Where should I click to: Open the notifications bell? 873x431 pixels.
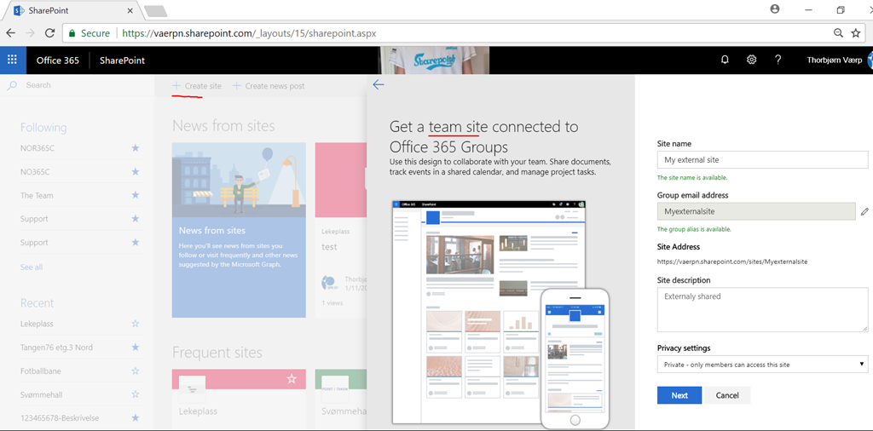[x=725, y=60]
